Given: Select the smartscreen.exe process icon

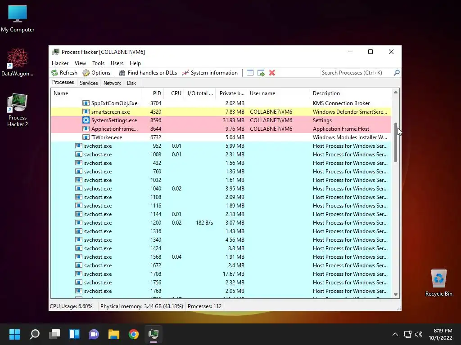Looking at the screenshot, I should coord(86,112).
